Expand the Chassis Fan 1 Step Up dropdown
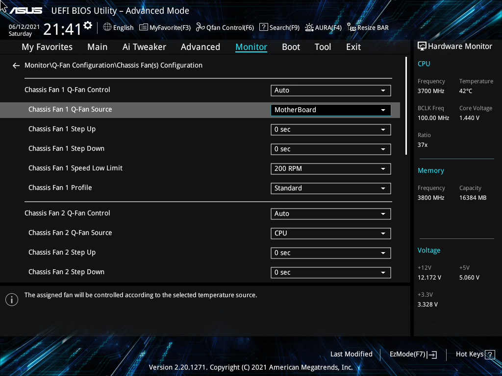Screen dimensions: 502x376 coord(330,129)
